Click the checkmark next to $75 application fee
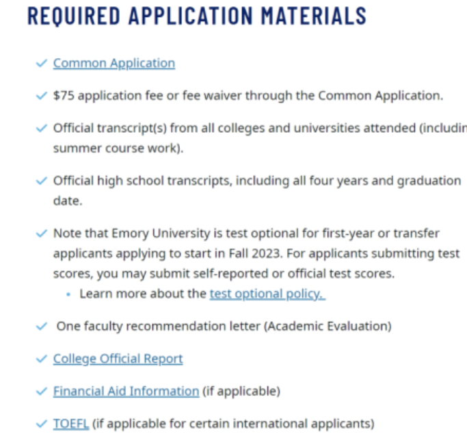467x445 pixels. click(41, 96)
